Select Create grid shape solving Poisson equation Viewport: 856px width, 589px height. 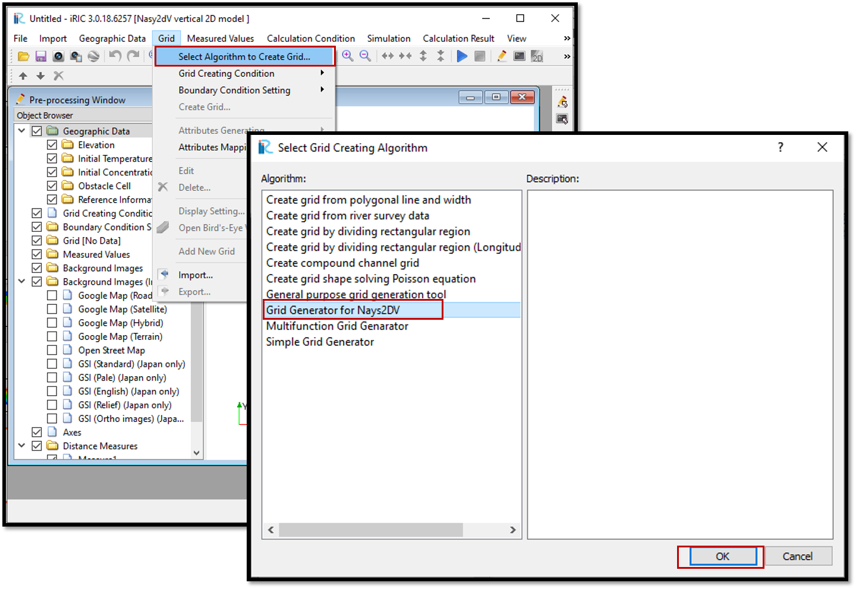tap(371, 279)
